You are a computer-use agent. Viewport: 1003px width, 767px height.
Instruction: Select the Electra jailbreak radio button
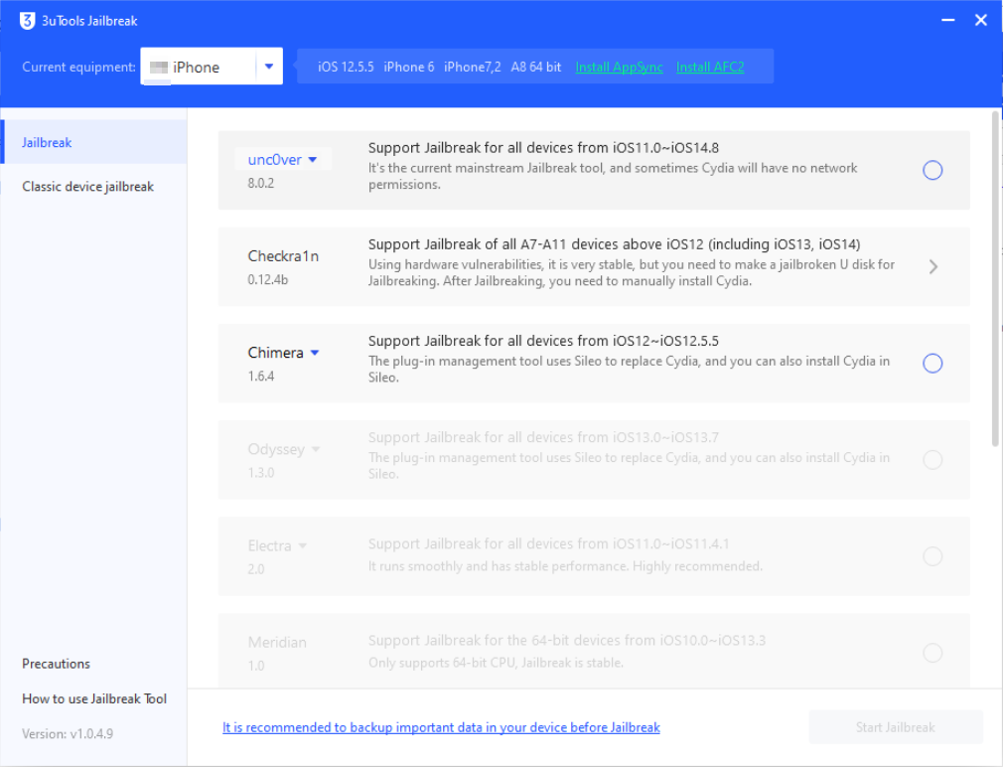click(x=932, y=556)
